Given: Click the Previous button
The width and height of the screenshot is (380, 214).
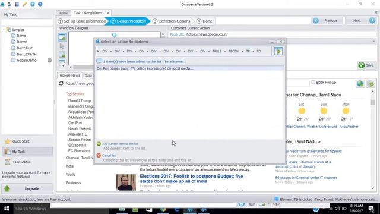Looking at the screenshot, I should (x=327, y=21).
